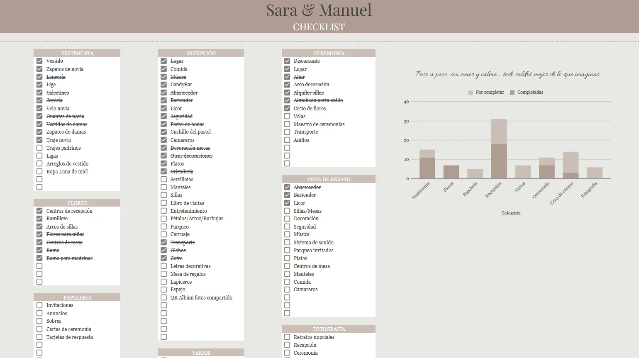Uncheck the CandyBar checkbox

(164, 85)
